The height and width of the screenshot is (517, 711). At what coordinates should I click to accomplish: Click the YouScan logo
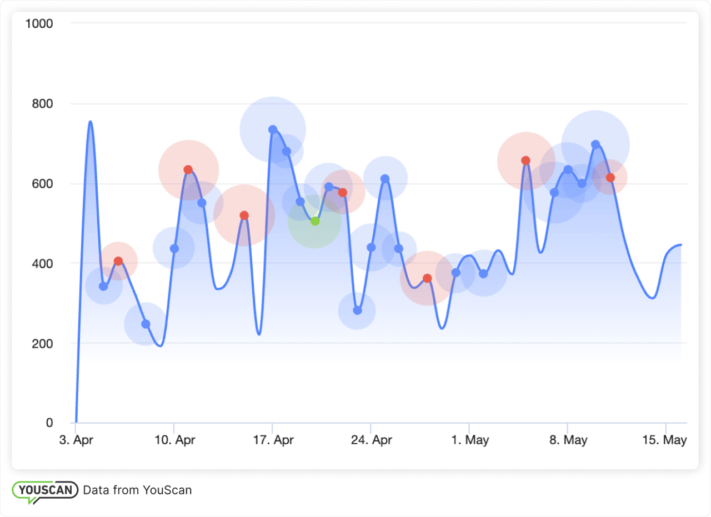pyautogui.click(x=45, y=491)
